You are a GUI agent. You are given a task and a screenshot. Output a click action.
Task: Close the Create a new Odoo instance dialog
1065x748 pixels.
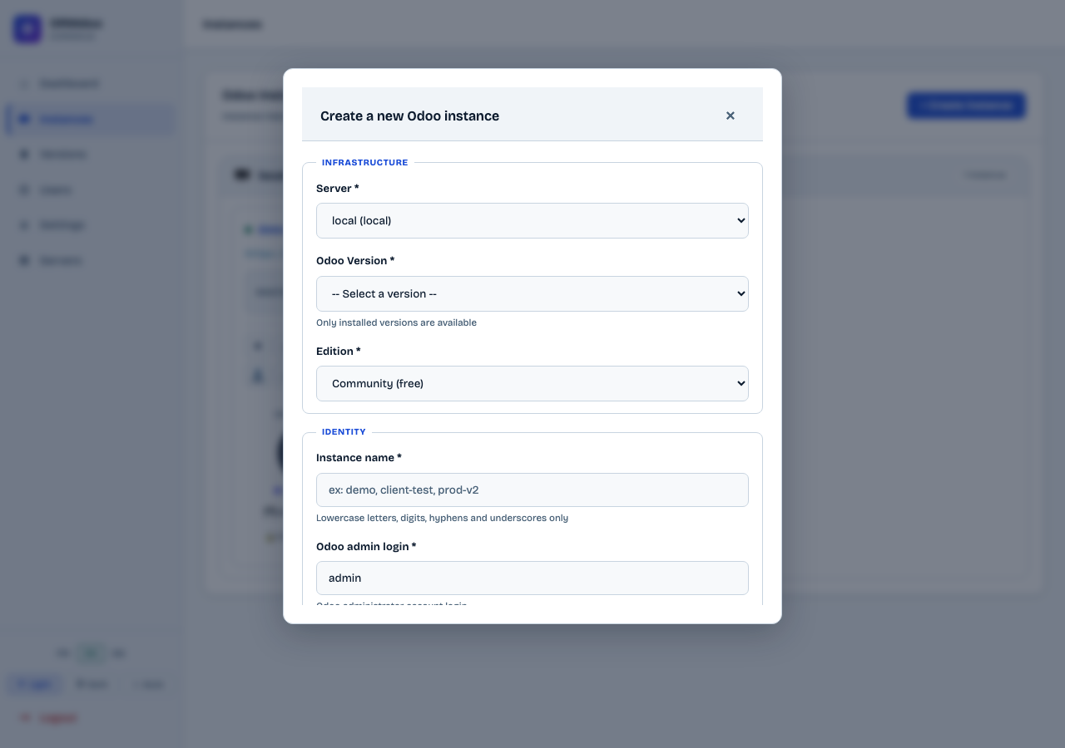(x=731, y=116)
